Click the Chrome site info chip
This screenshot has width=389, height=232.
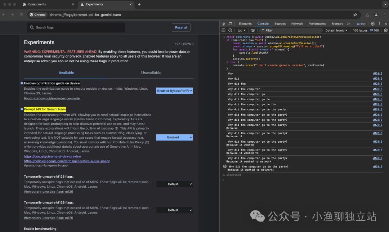(x=38, y=15)
